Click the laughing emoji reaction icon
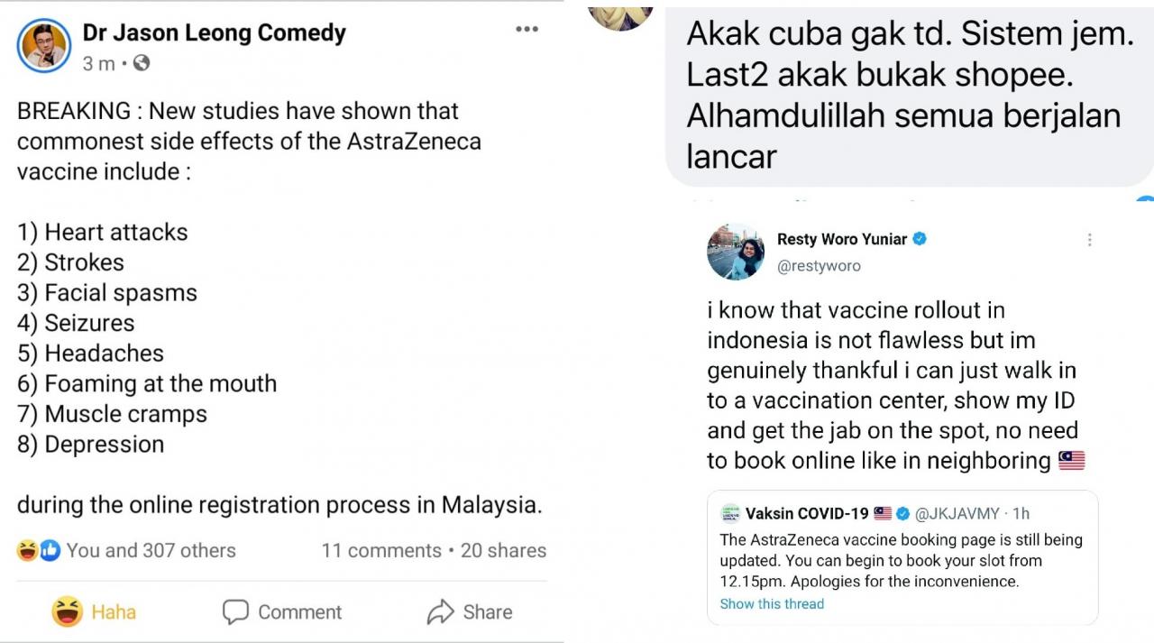Screen dimensions: 1154x643 (x=27, y=550)
